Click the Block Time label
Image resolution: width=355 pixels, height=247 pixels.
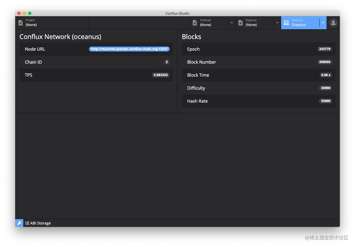198,75
